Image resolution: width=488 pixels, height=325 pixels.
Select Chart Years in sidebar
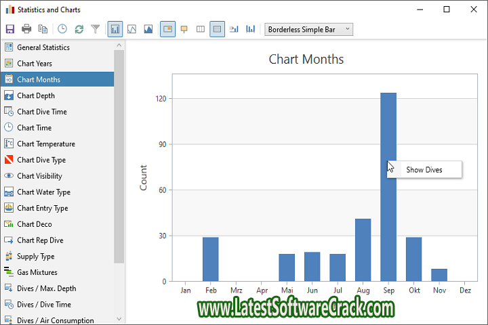pyautogui.click(x=35, y=64)
